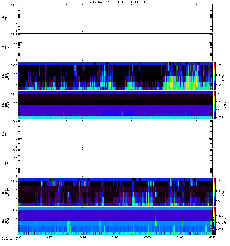Click the <|mV/m|> unit label beside thb edc12 color bar
The image size is (230, 246).
(x=224, y=76)
